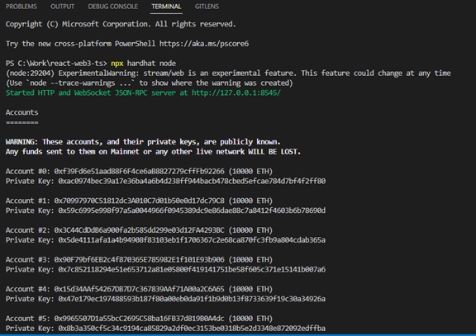The height and width of the screenshot is (336, 476).
Task: Click the 'WILL BE LOST' warning line
Action: coord(153,152)
